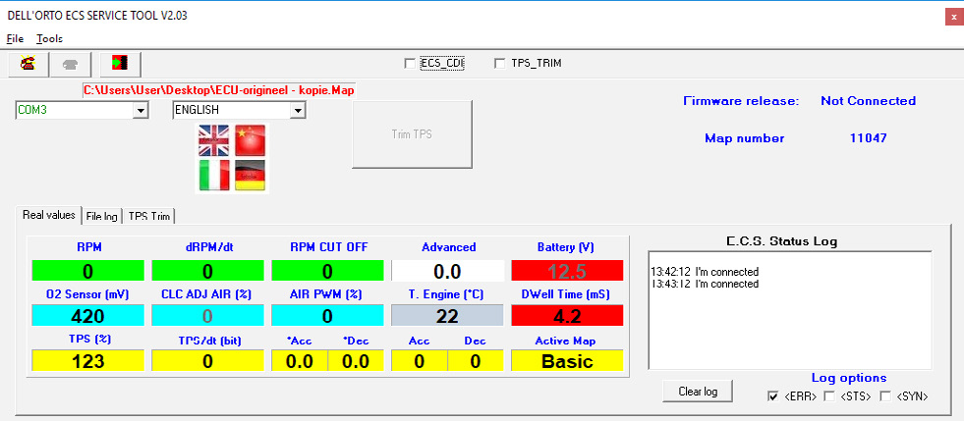This screenshot has height=421, width=964.
Task: Click the green arrow exit icon
Action: 121,63
